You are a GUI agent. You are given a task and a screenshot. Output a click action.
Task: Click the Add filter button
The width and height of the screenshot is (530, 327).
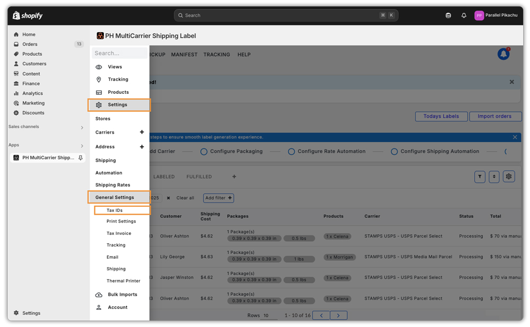tap(219, 198)
